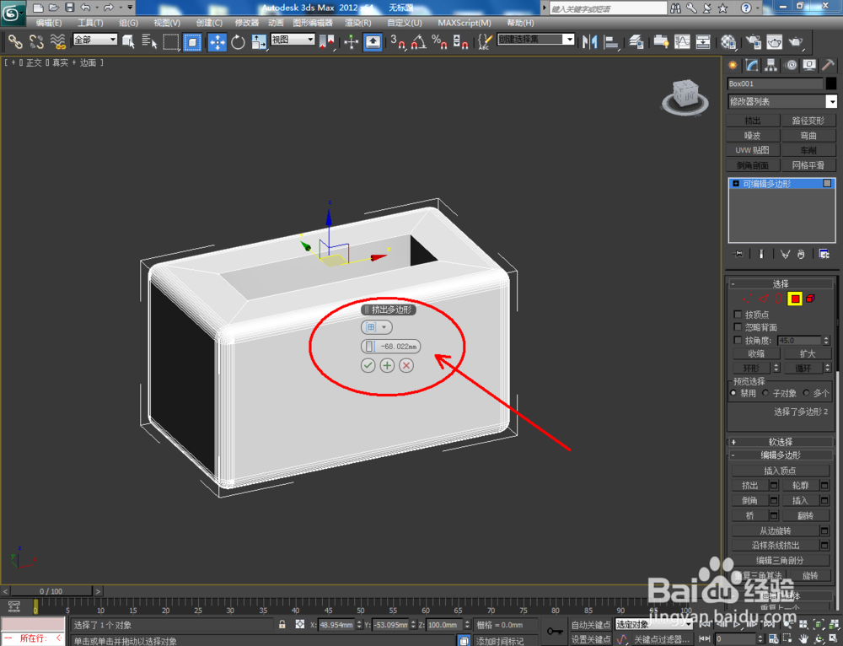Toggle the Window/Crossing selection icon

(192, 41)
